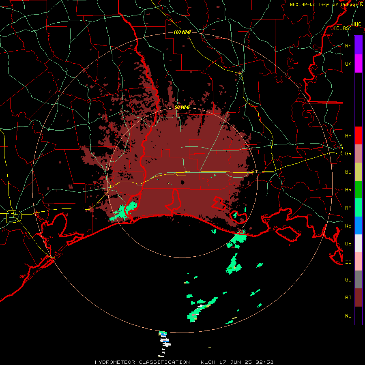Select the GR pink legend swatch
This screenshot has width=365, height=365.
(x=358, y=154)
